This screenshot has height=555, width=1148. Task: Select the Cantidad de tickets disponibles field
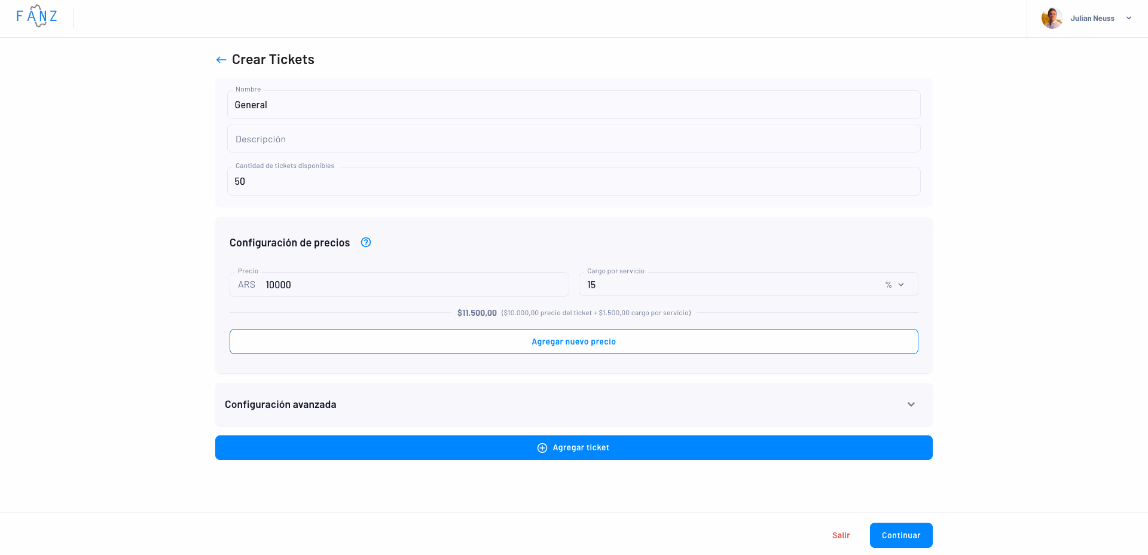click(573, 182)
